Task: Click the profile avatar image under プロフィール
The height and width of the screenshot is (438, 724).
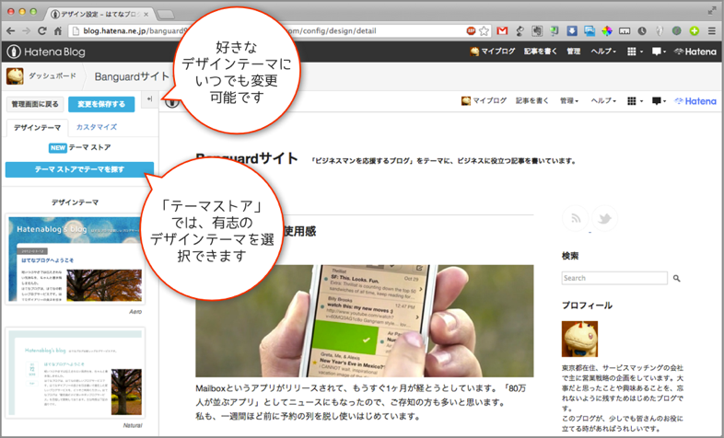Action: coord(579,339)
